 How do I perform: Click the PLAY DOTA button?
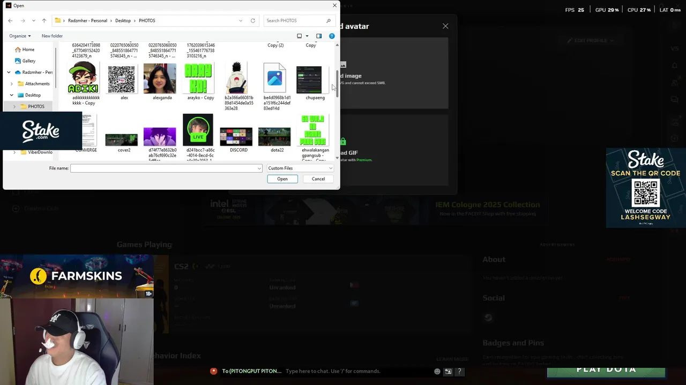[606, 370]
